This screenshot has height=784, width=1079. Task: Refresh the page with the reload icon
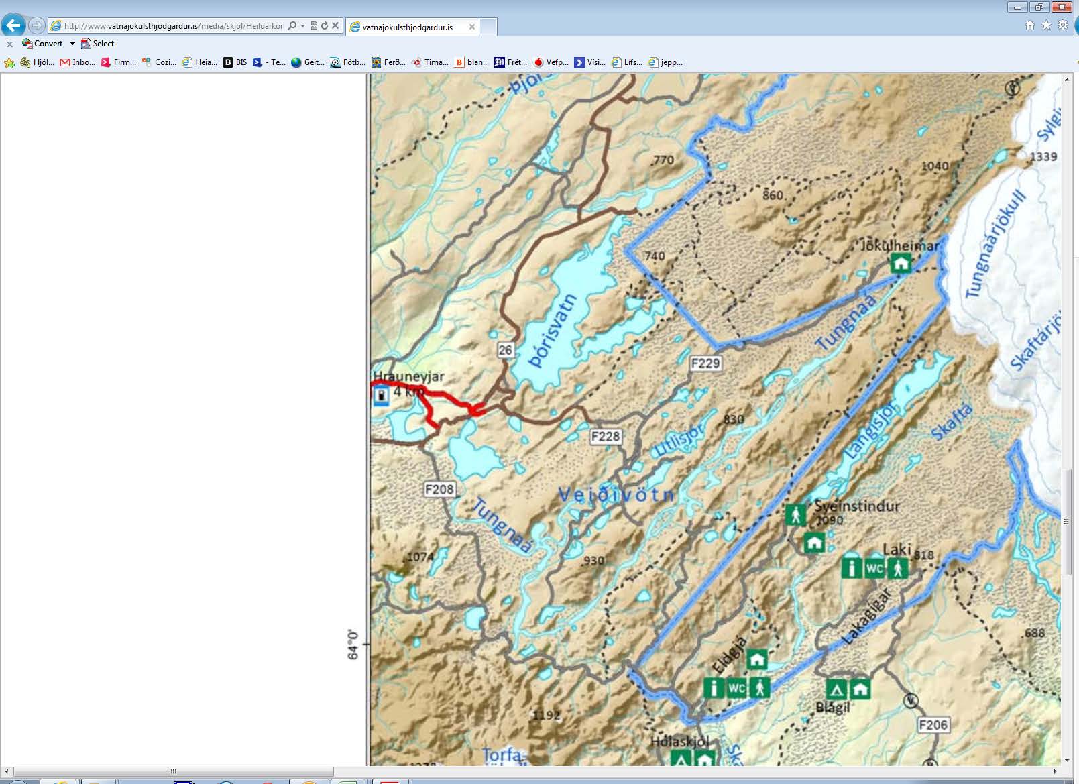pyautogui.click(x=325, y=26)
